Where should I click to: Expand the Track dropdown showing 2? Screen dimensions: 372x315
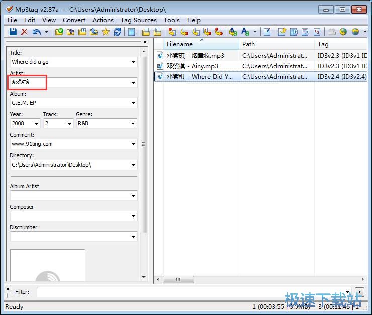69,124
